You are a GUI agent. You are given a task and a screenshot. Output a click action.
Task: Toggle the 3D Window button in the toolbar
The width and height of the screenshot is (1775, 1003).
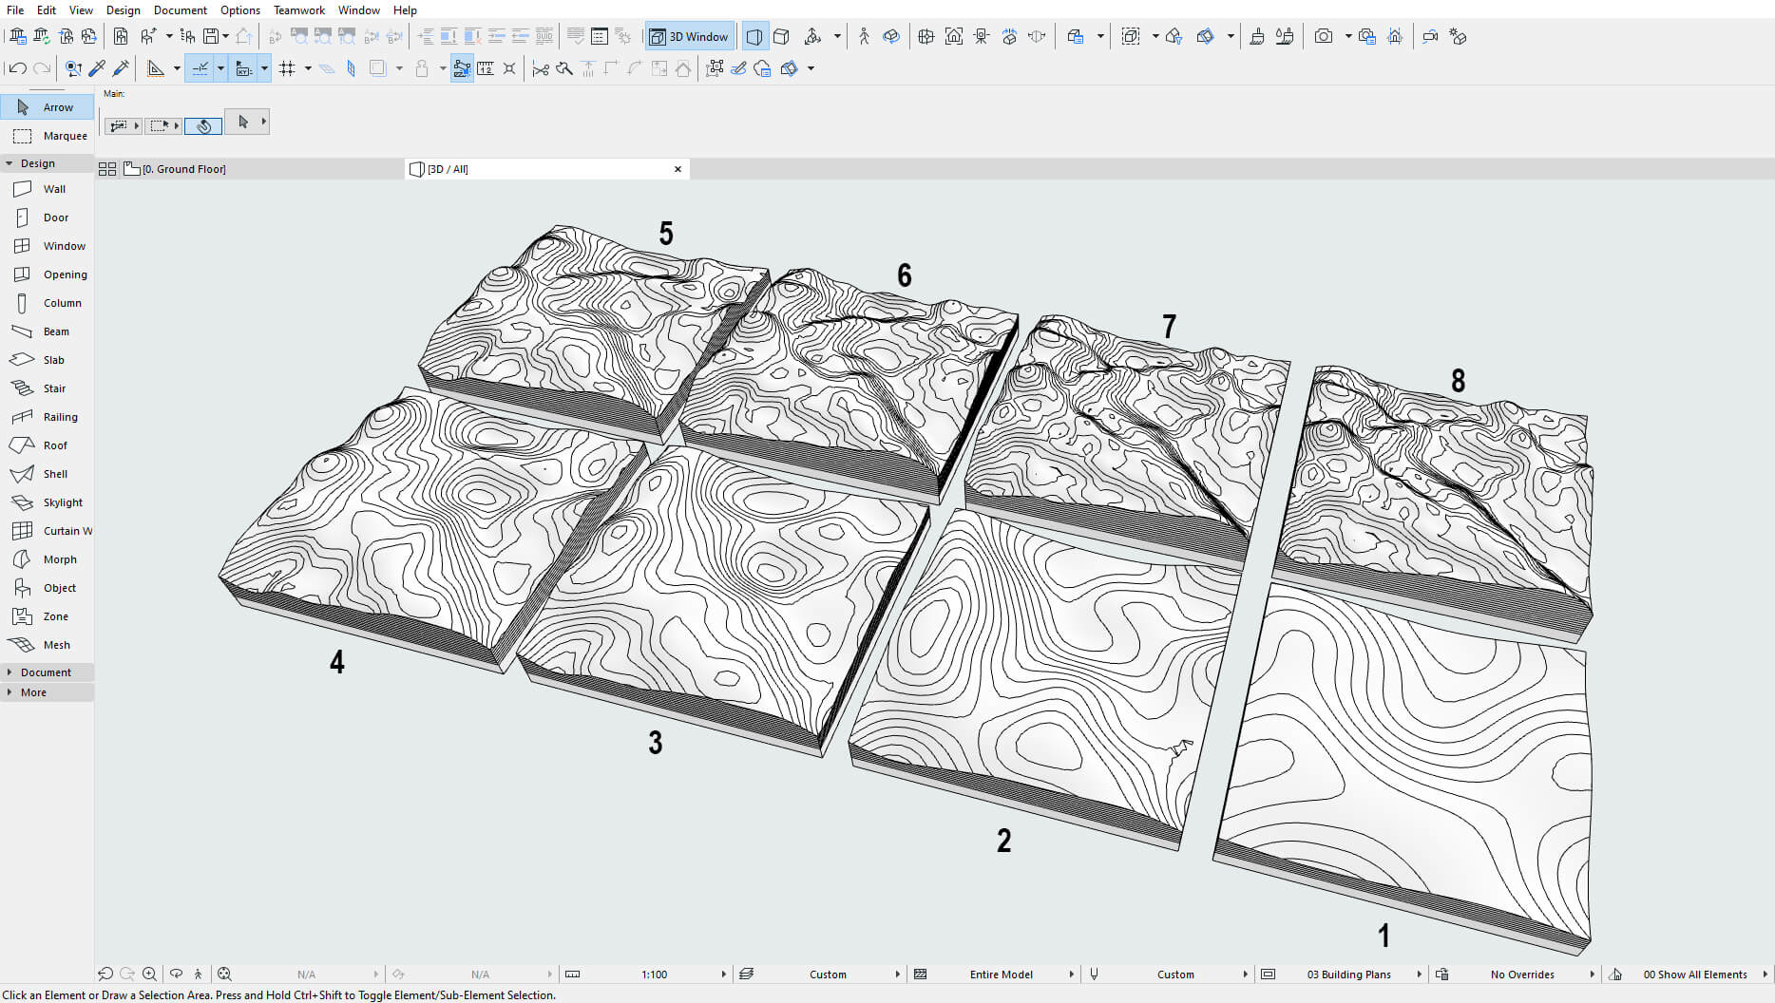[689, 36]
